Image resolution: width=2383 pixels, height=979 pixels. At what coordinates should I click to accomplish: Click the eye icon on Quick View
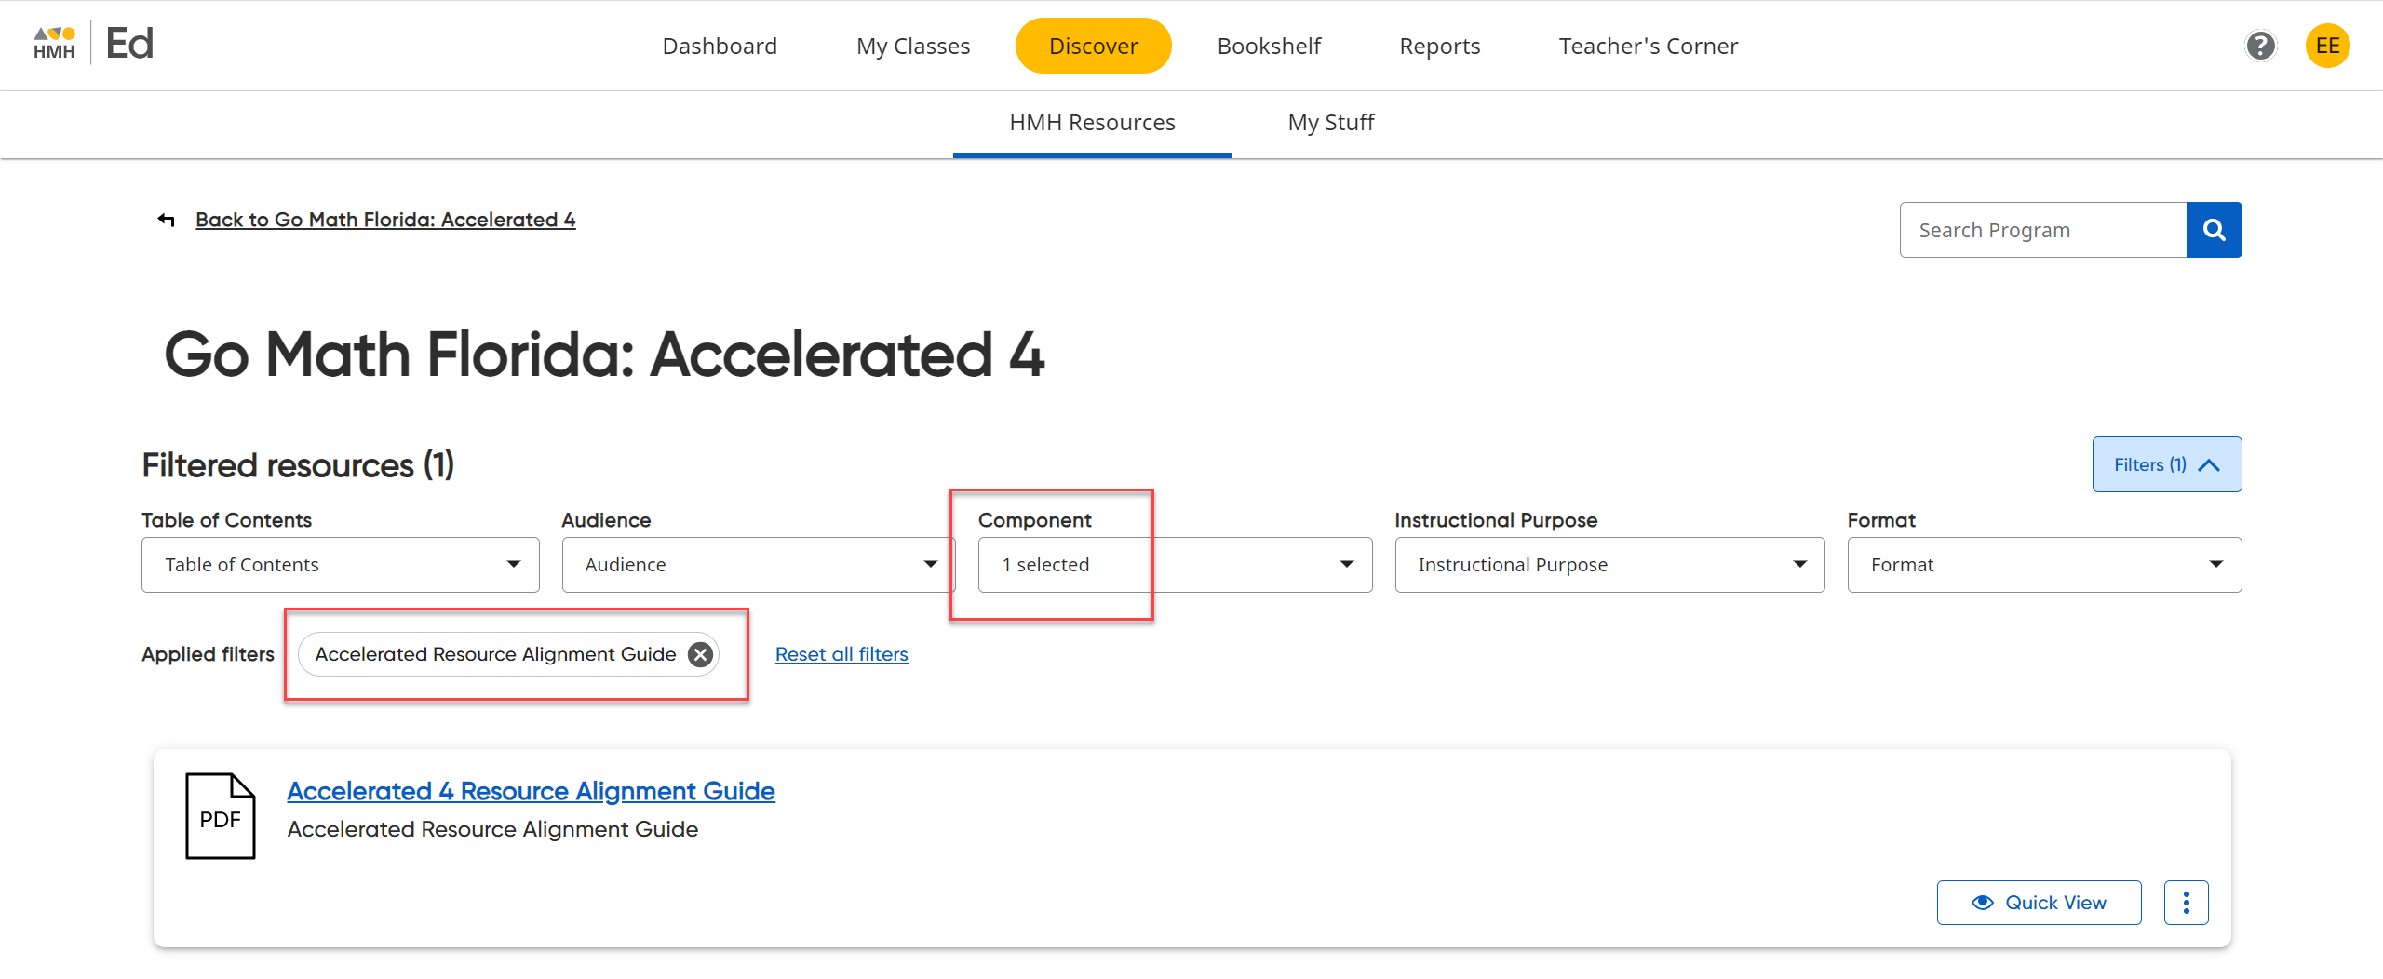[x=1982, y=902]
